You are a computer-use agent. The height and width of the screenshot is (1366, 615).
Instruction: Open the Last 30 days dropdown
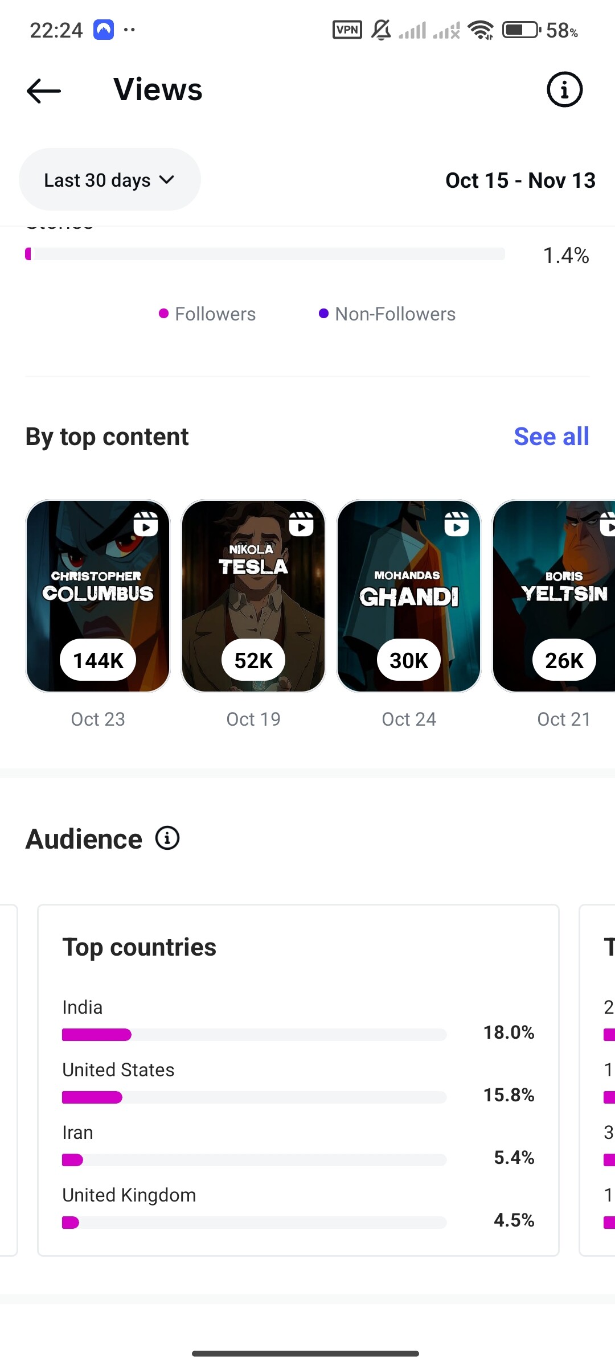(109, 180)
